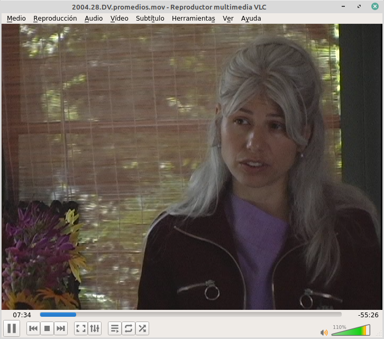Screen dimensions: 384x339
Task: Toggle the playlist view
Action: [x=114, y=328]
